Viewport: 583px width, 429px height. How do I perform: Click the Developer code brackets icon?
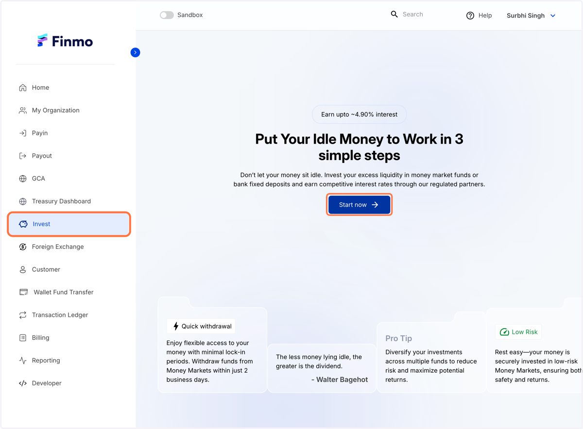click(x=23, y=383)
